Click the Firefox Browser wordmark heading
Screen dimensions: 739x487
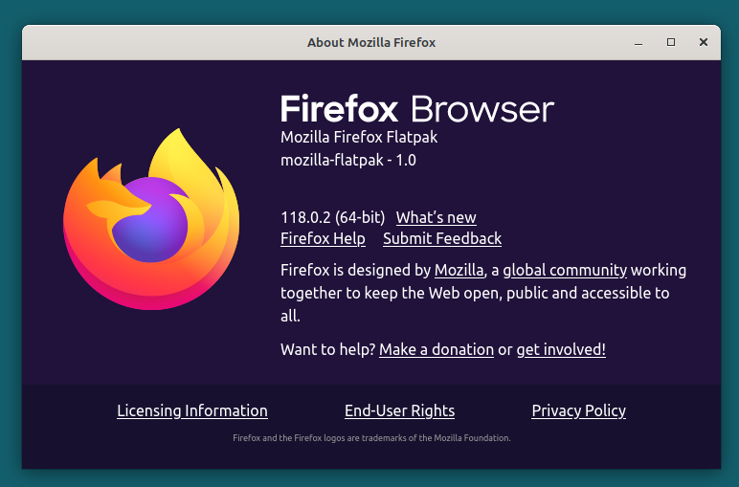click(416, 108)
